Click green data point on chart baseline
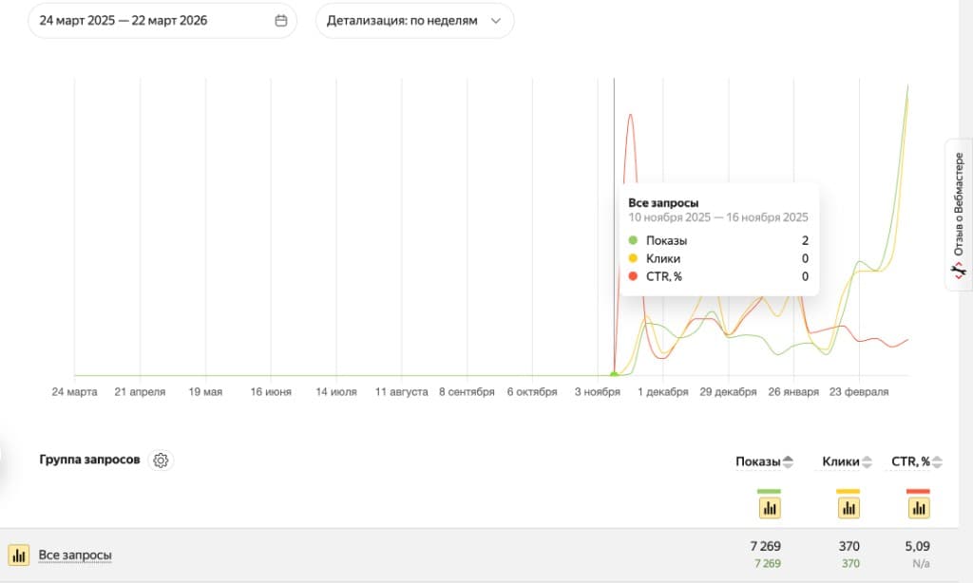Viewport: 973px width, 583px height. pos(614,374)
